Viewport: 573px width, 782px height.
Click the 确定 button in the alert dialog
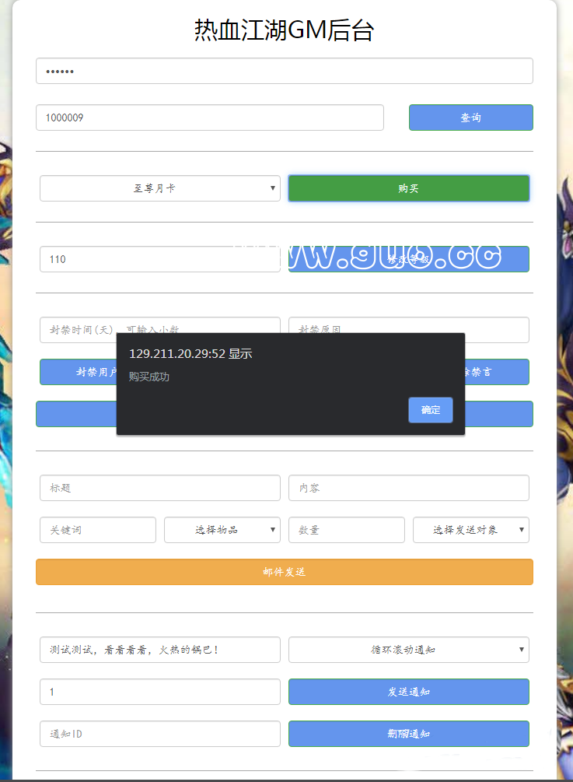(x=431, y=410)
